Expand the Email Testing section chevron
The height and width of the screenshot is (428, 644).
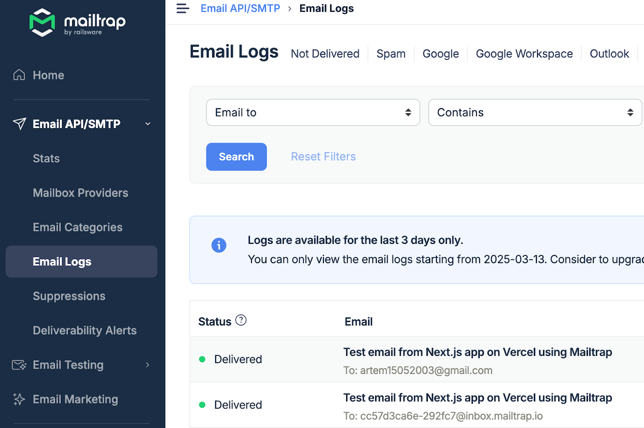[148, 365]
